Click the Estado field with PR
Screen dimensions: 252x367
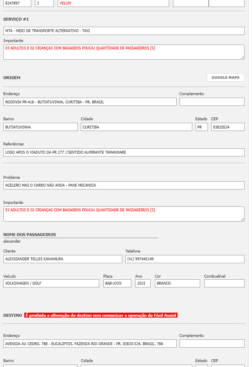click(x=201, y=127)
